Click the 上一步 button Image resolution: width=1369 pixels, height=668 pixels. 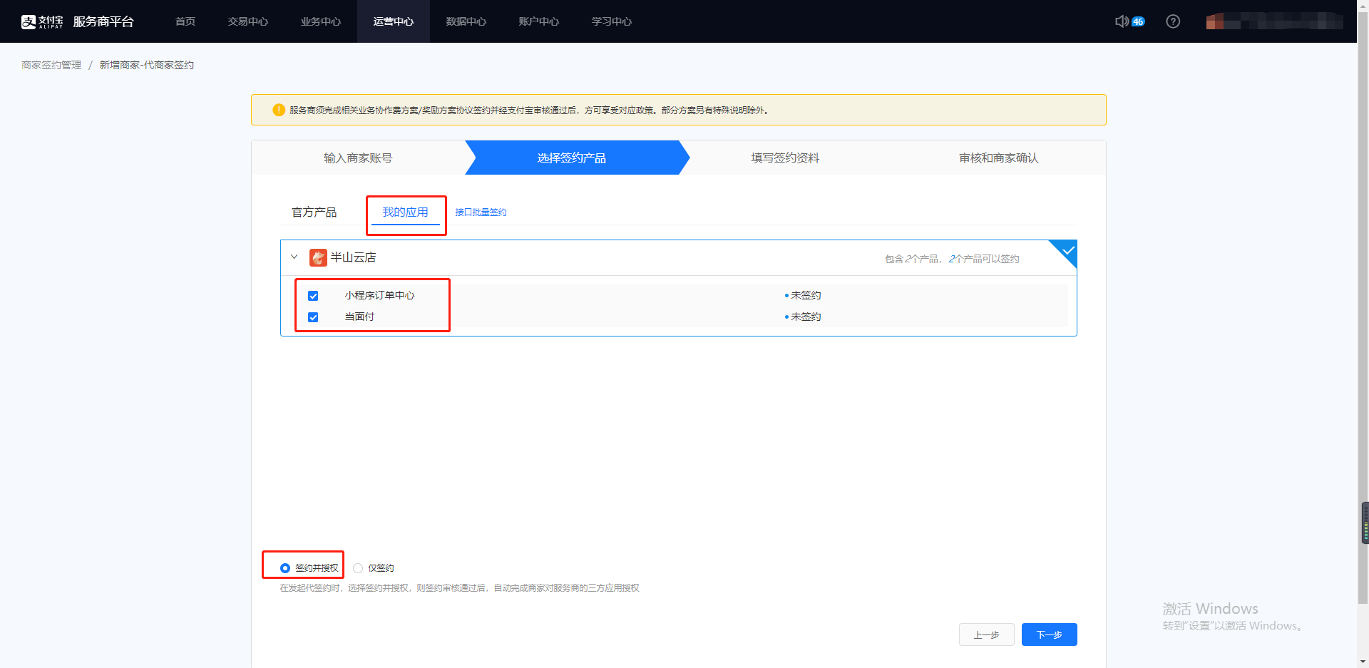(987, 634)
